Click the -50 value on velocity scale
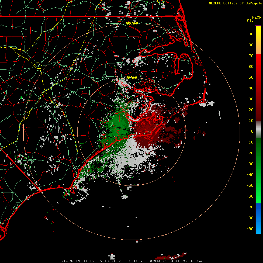 pos(250,185)
